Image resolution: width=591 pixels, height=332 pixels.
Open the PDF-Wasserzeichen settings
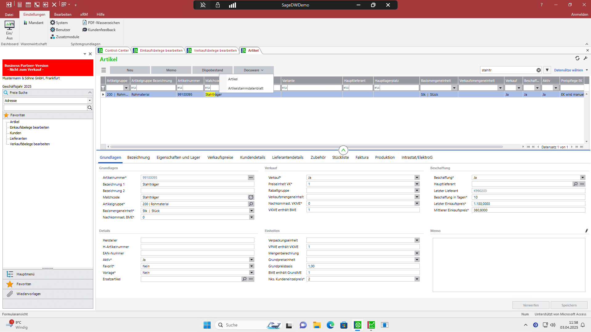[101, 23]
